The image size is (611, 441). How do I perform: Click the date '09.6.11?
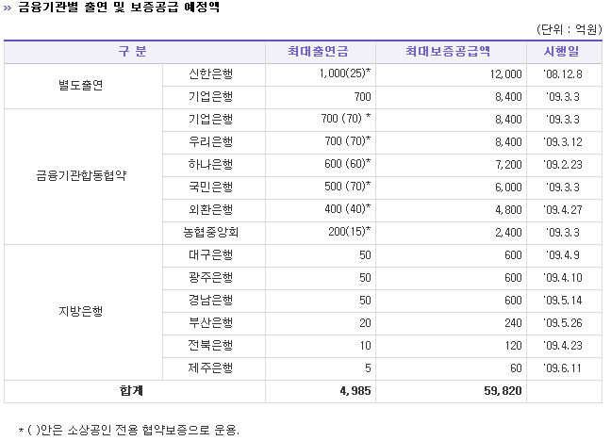coord(563,367)
